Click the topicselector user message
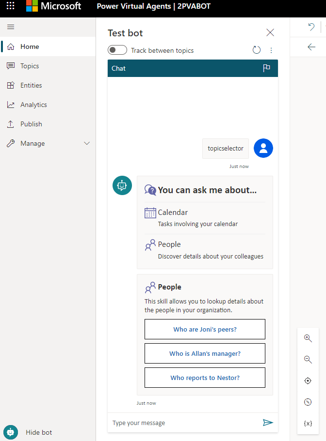Image resolution: width=326 pixels, height=441 pixels. pos(226,149)
